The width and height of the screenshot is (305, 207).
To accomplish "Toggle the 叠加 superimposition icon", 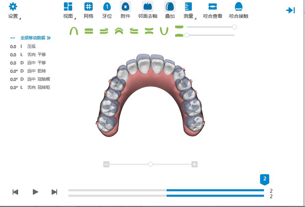I will tap(170, 6).
